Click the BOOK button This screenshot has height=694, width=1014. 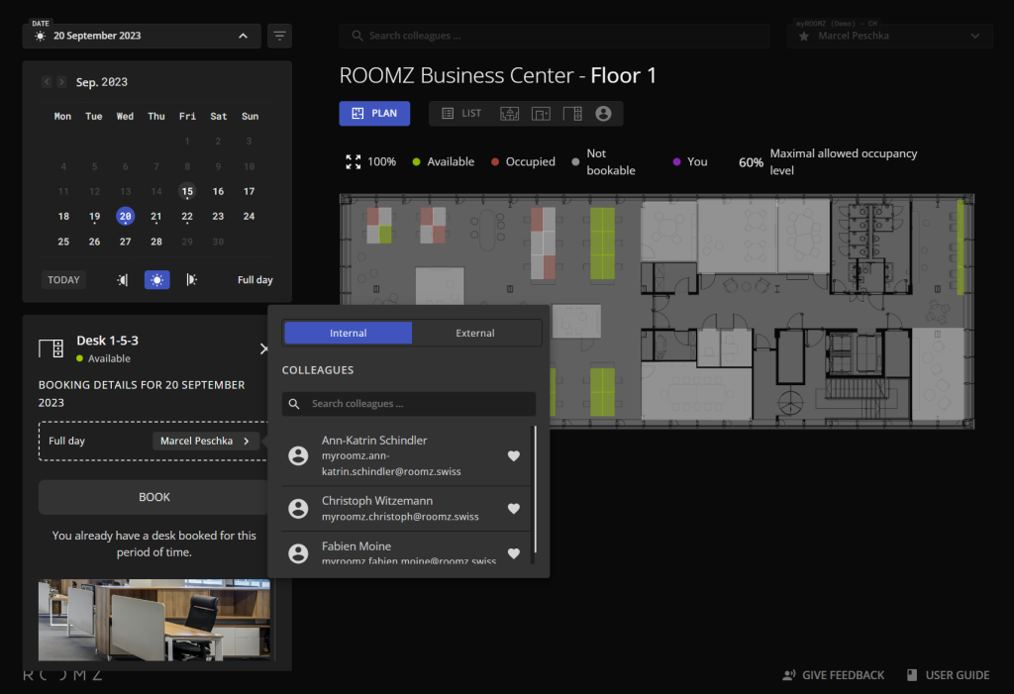(153, 497)
